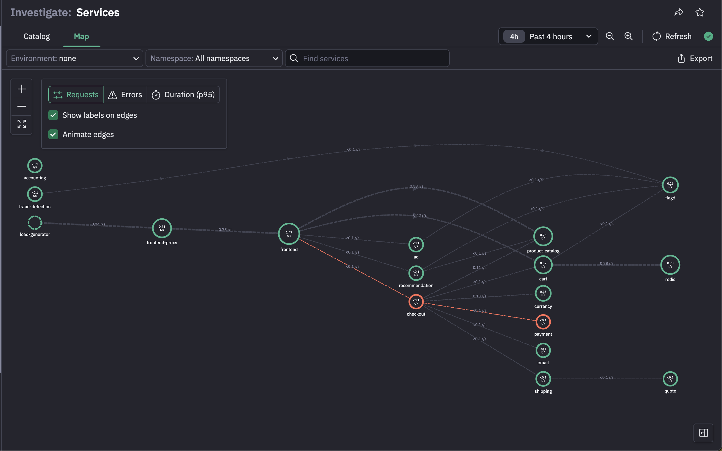Click the zoom in time range magnifier
This screenshot has width=722, height=451.
[x=628, y=36]
